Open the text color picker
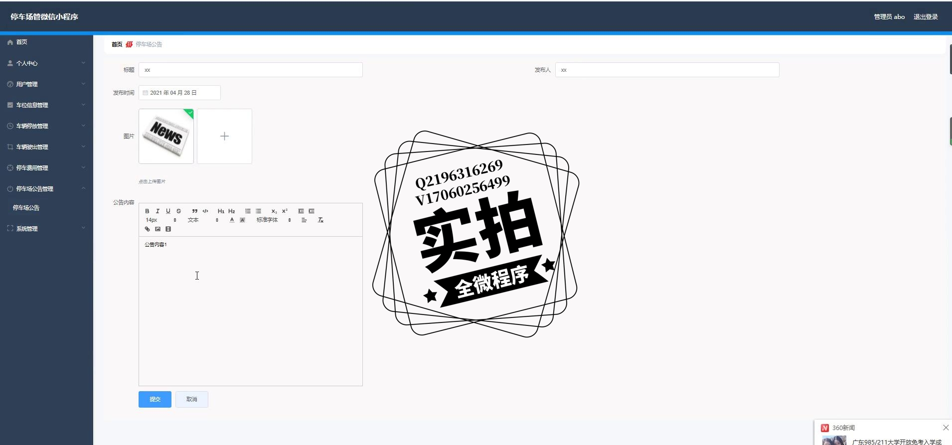 pos(232,220)
